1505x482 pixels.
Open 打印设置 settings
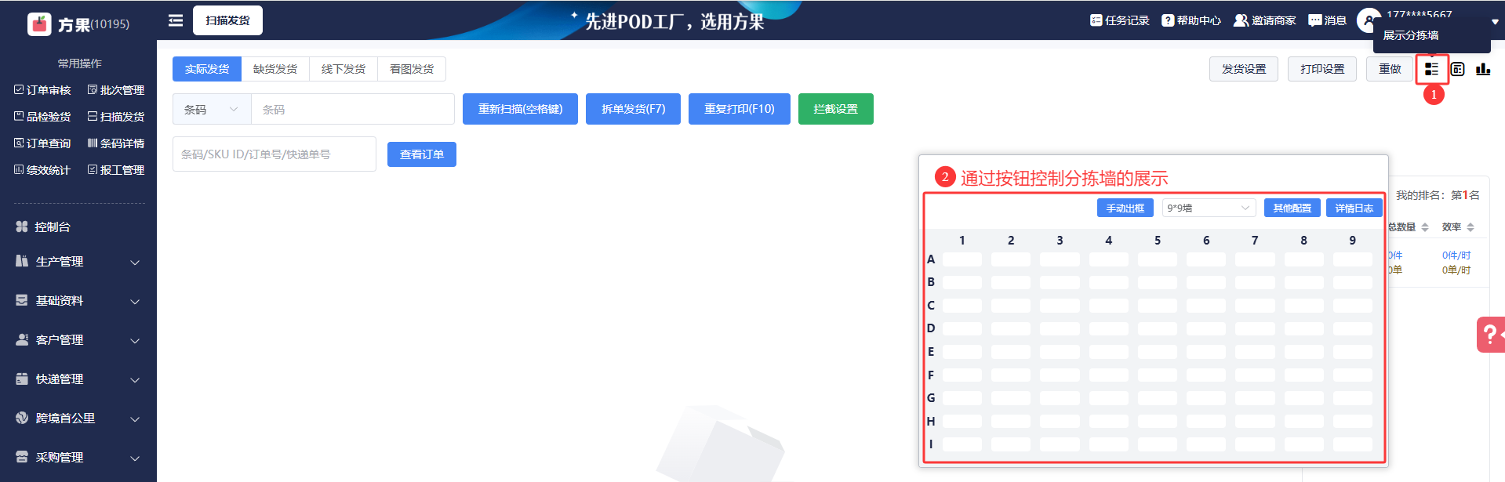(x=1322, y=69)
